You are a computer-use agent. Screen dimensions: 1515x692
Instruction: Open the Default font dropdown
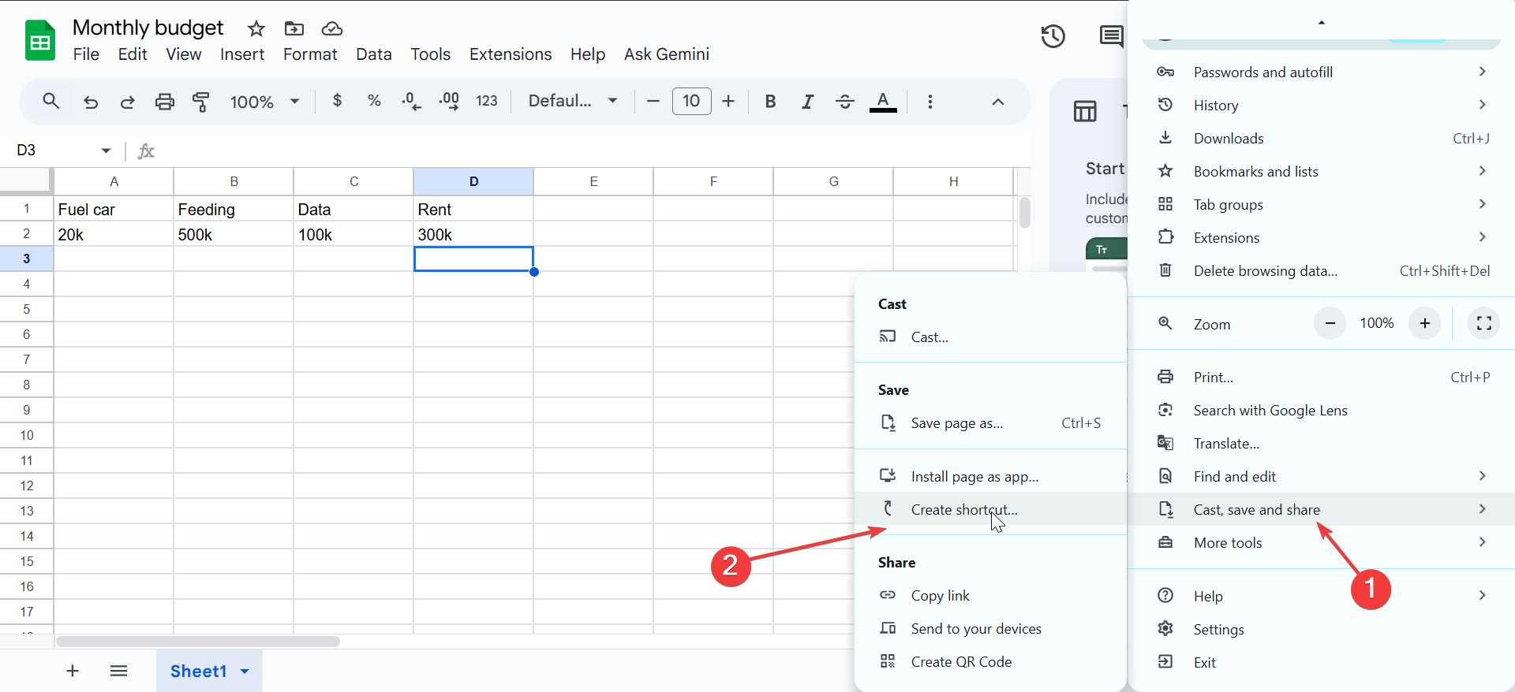pos(572,101)
